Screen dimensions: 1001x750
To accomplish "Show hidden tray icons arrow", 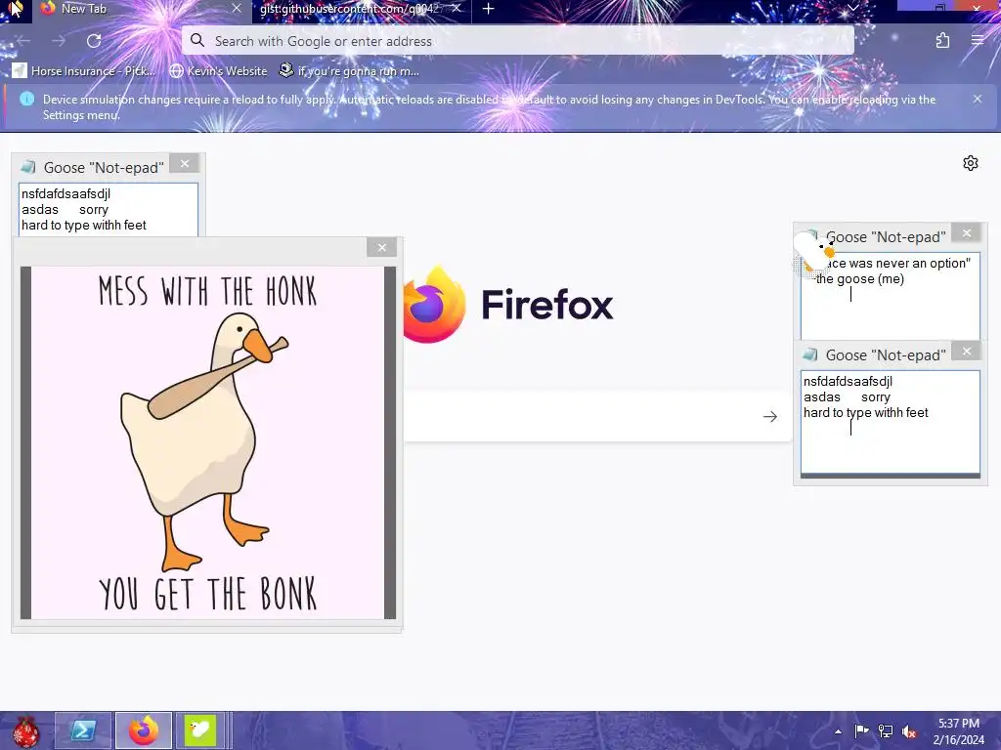I will click(838, 731).
